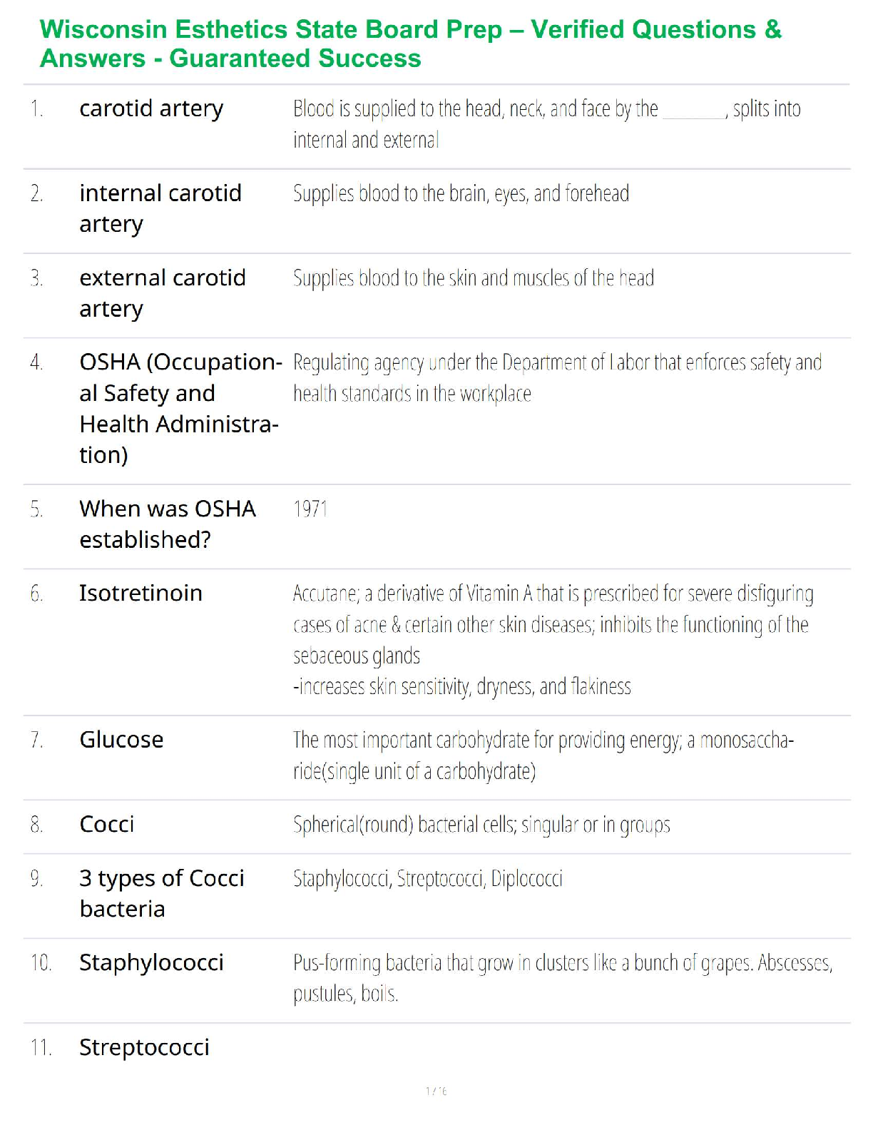Click the term "Streptococci" in row 11
Image resolution: width=873 pixels, height=1130 pixels.
[x=144, y=1048]
